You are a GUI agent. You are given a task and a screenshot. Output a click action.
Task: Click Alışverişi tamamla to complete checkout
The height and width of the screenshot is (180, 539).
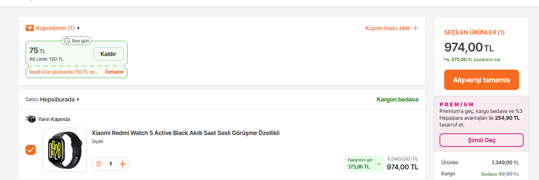point(481,80)
